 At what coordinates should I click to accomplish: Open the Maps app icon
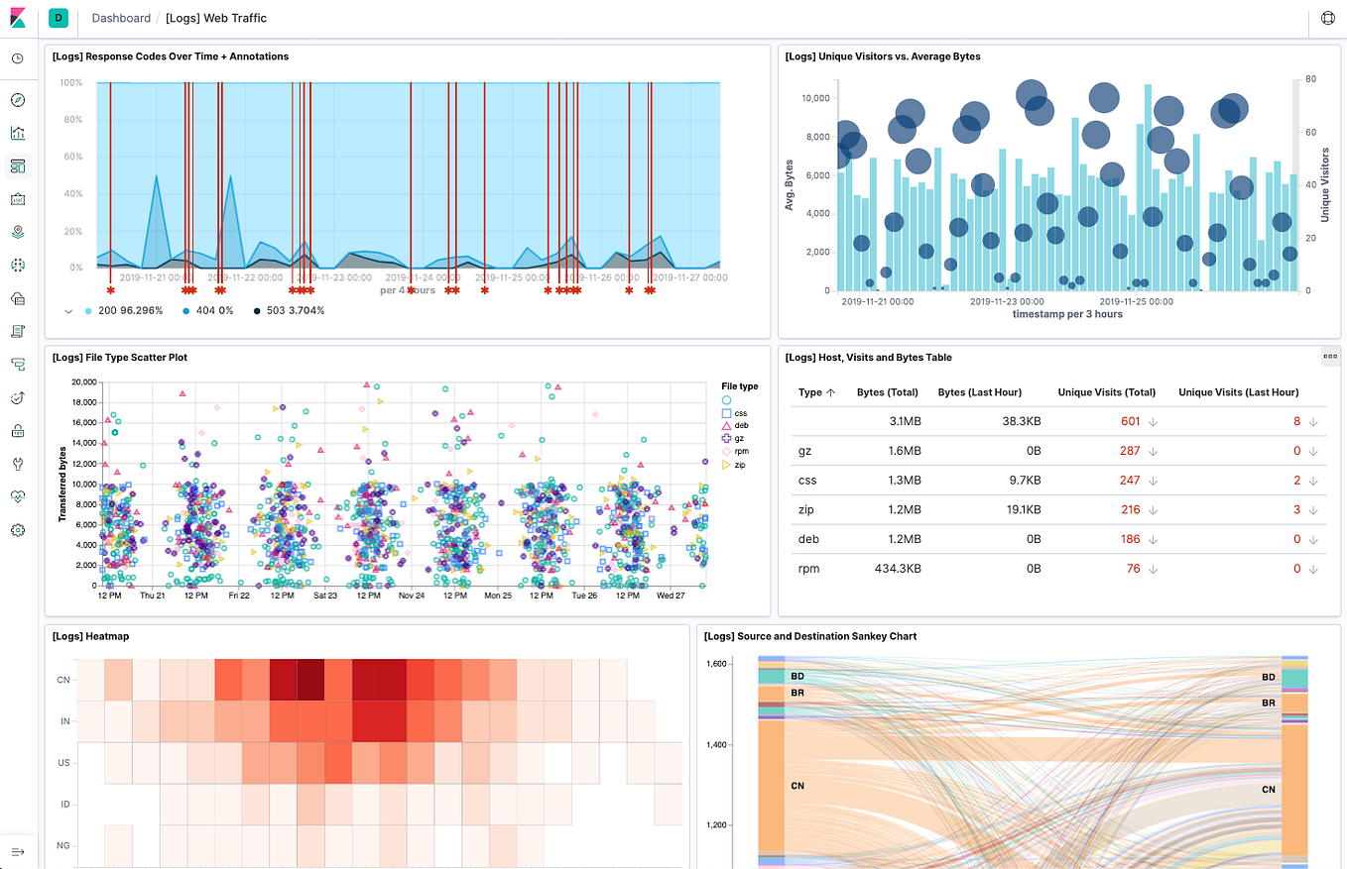click(19, 231)
